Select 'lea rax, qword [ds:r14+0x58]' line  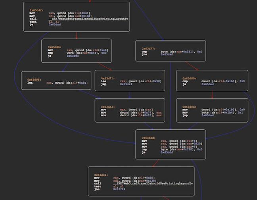click(131, 81)
